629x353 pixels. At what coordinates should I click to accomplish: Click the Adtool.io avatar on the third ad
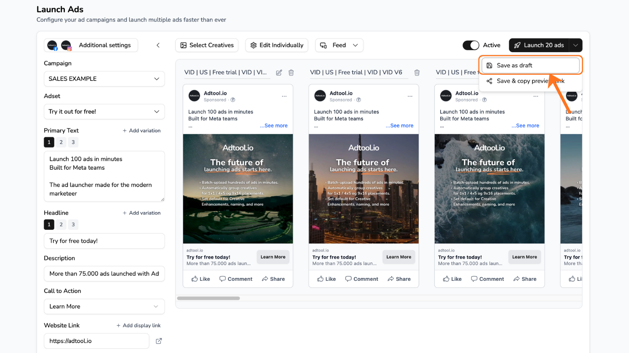[446, 96]
